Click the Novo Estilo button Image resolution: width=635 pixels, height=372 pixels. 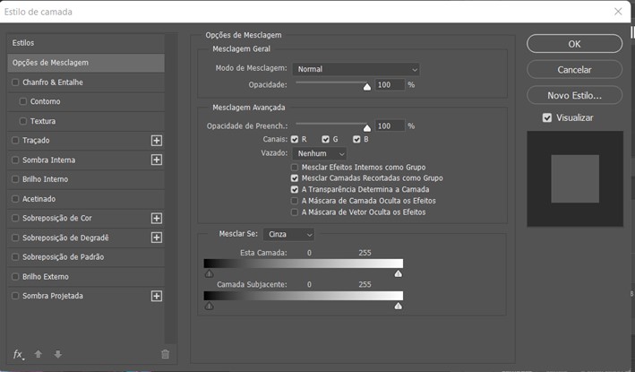coord(574,96)
